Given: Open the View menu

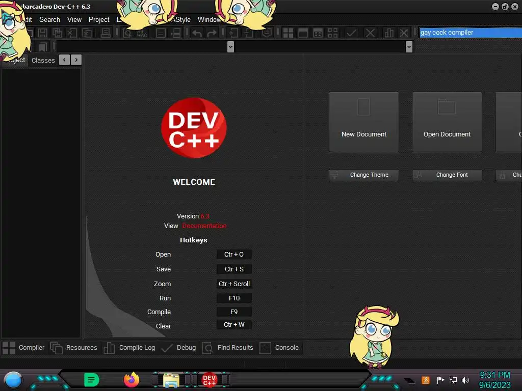Looking at the screenshot, I should pos(74,20).
